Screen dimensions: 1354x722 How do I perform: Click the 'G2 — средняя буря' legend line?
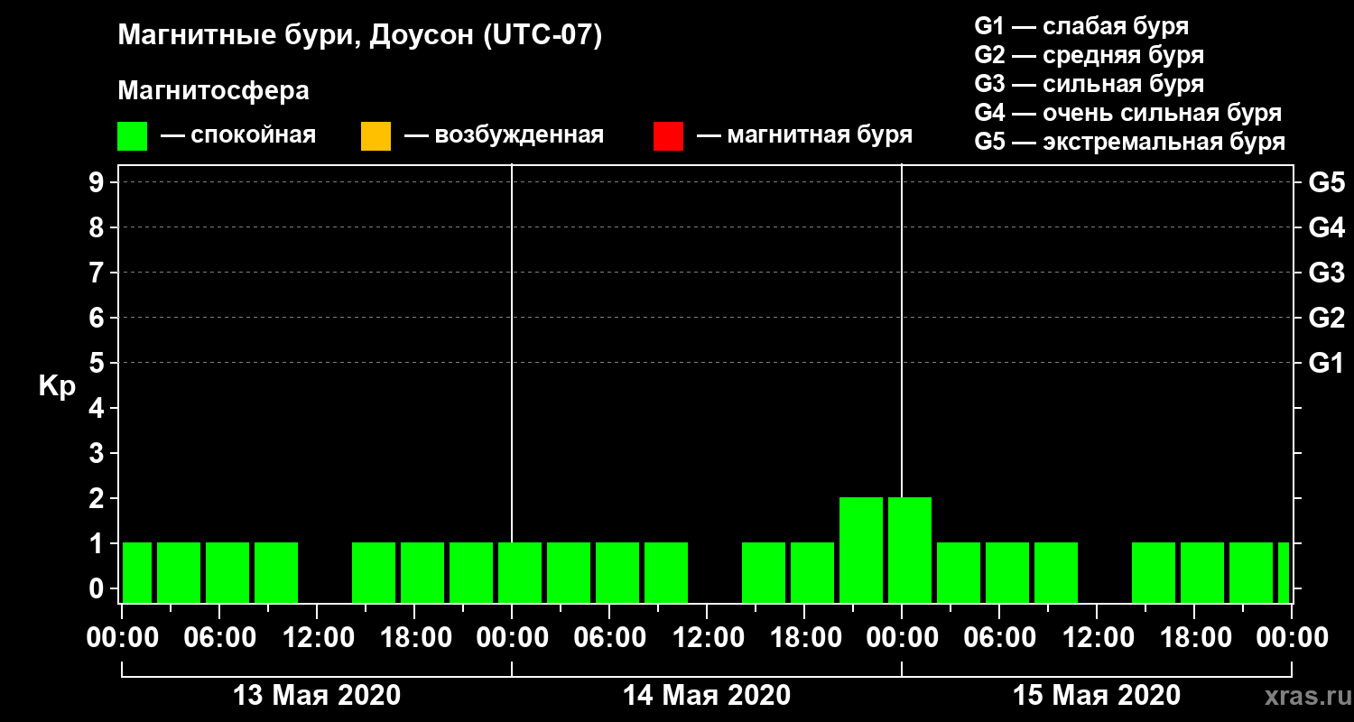tap(1090, 55)
